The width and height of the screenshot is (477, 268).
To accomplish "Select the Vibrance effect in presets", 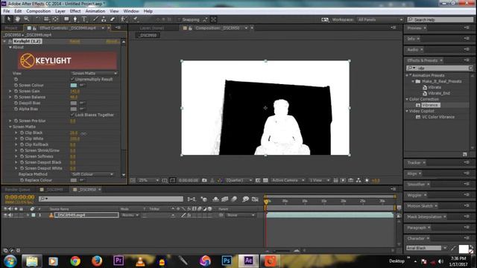I will coord(430,105).
